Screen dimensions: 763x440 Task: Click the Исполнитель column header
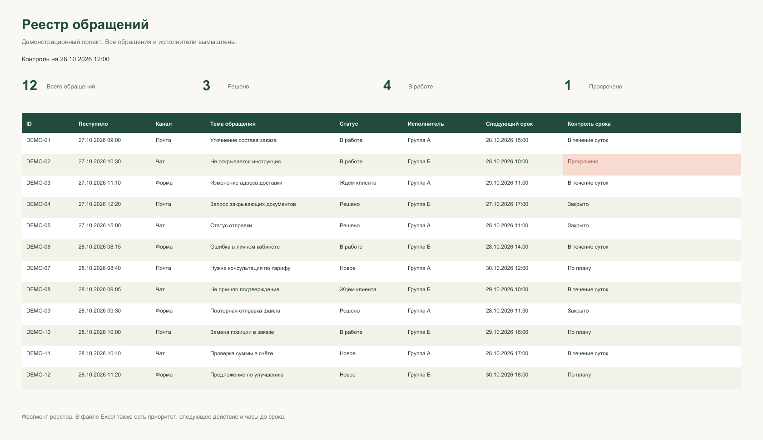pos(426,124)
